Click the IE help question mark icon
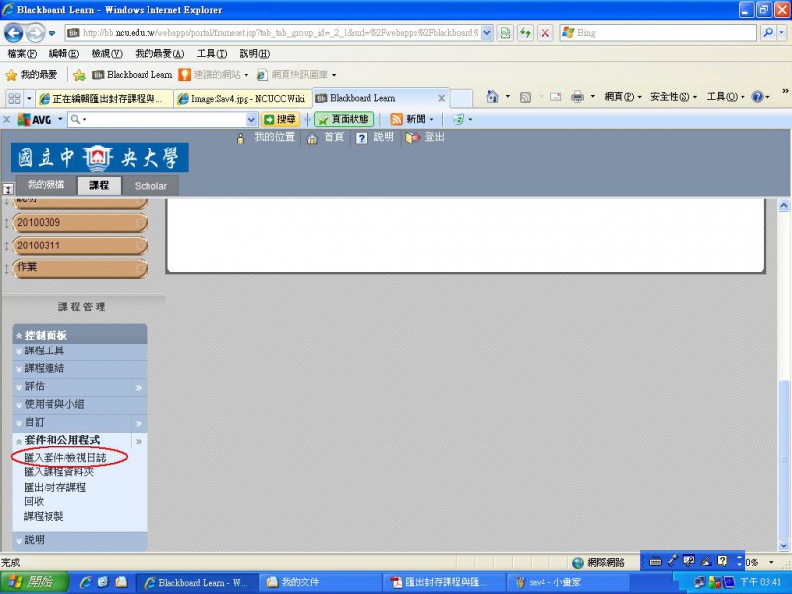Image resolution: width=792 pixels, height=594 pixels. [x=758, y=97]
